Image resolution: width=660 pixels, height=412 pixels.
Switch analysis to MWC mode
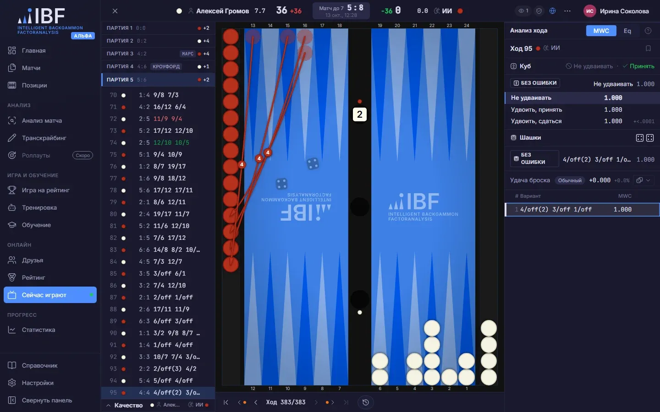601,31
